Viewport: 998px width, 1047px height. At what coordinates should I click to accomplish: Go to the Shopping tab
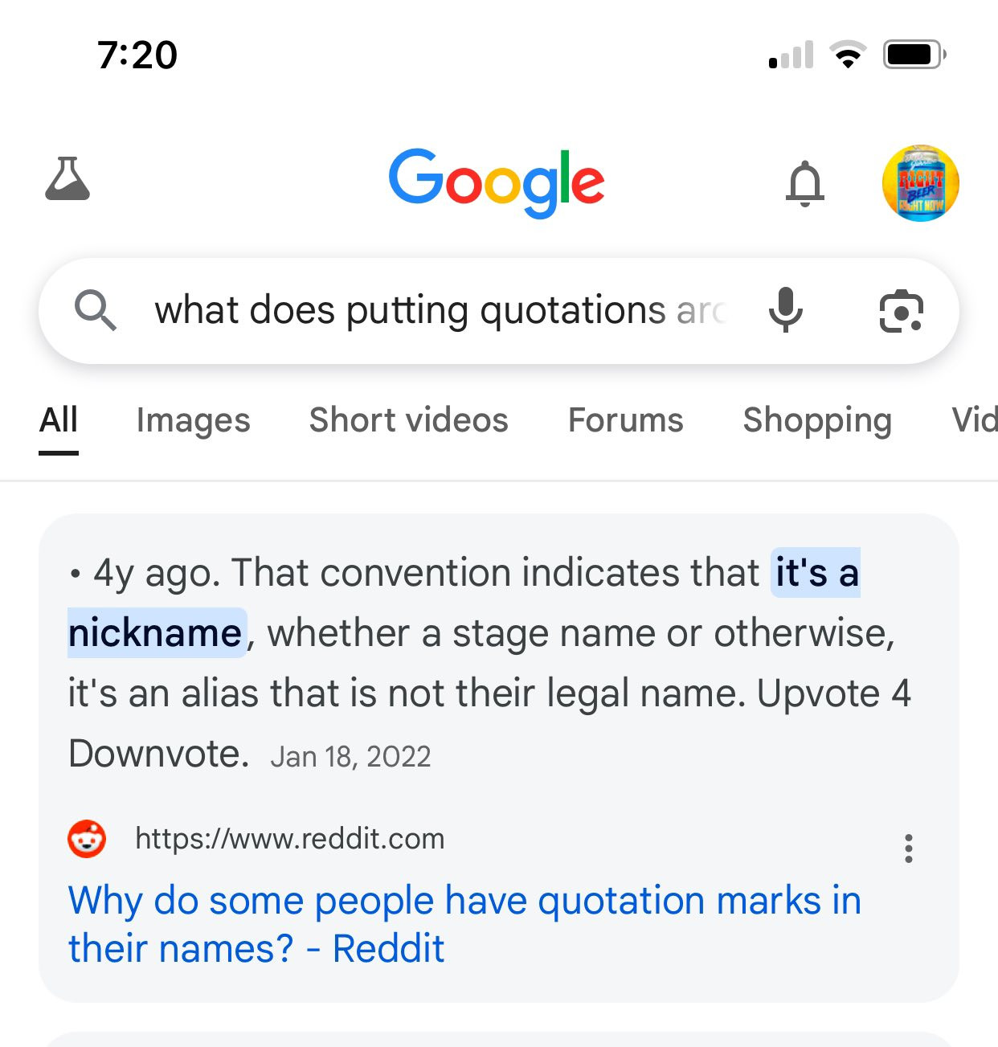pyautogui.click(x=816, y=420)
